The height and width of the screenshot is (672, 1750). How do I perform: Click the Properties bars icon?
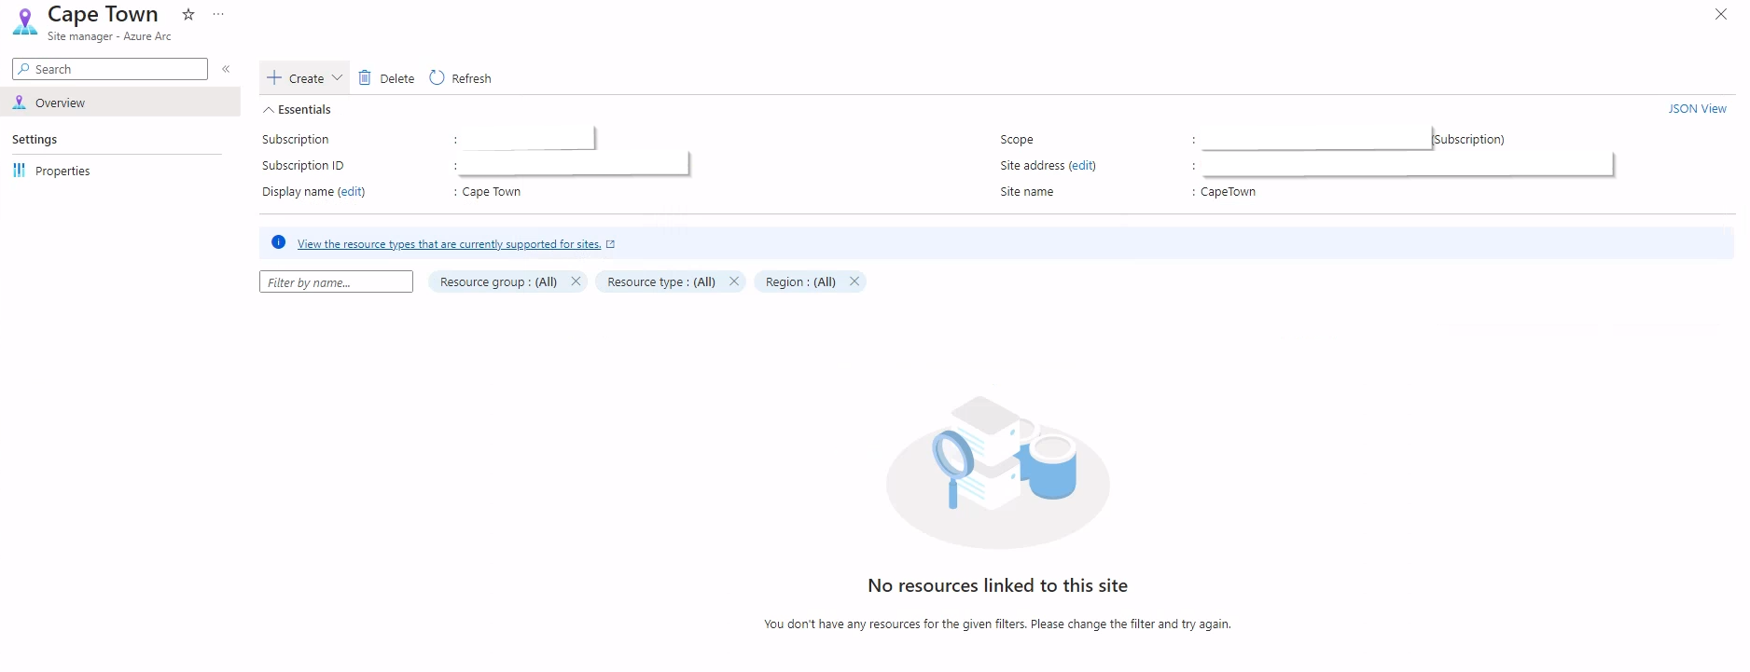click(19, 171)
